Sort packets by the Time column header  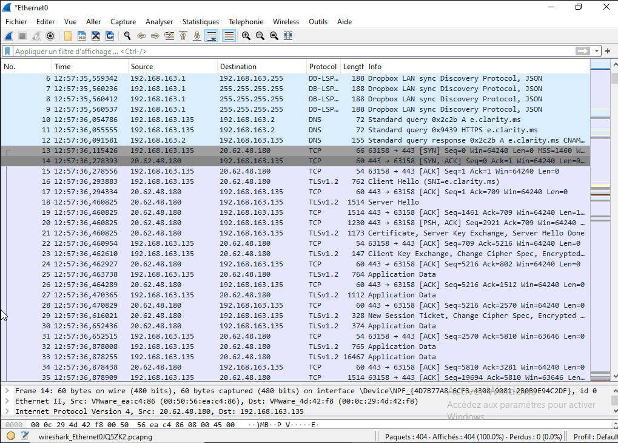click(x=90, y=67)
